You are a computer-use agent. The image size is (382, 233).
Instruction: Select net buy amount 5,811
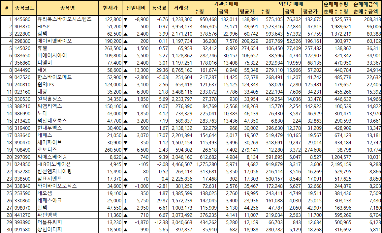pos(375,230)
